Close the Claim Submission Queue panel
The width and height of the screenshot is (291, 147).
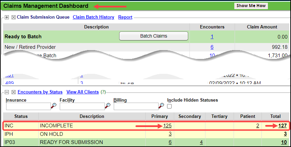(14, 17)
